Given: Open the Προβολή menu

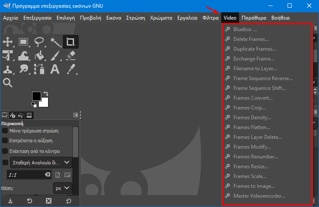Looking at the screenshot, I should coord(91,18).
